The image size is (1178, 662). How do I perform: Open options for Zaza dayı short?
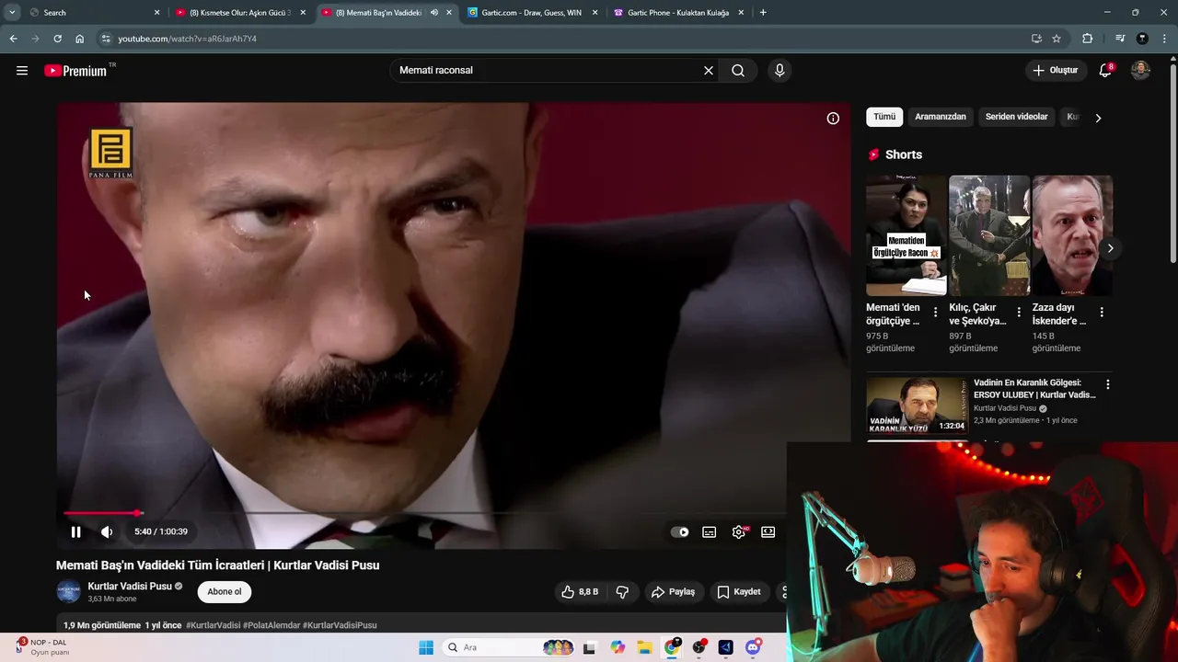1102,313
